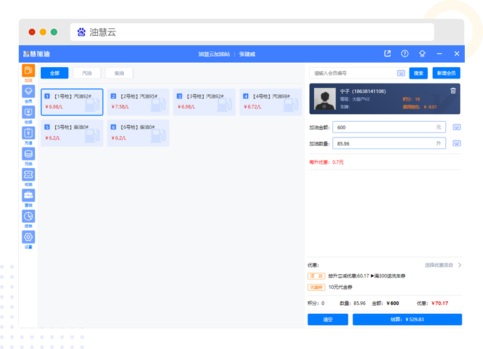Focus the 加油金额 field showing 600
This screenshot has height=349, width=483.
pos(389,127)
